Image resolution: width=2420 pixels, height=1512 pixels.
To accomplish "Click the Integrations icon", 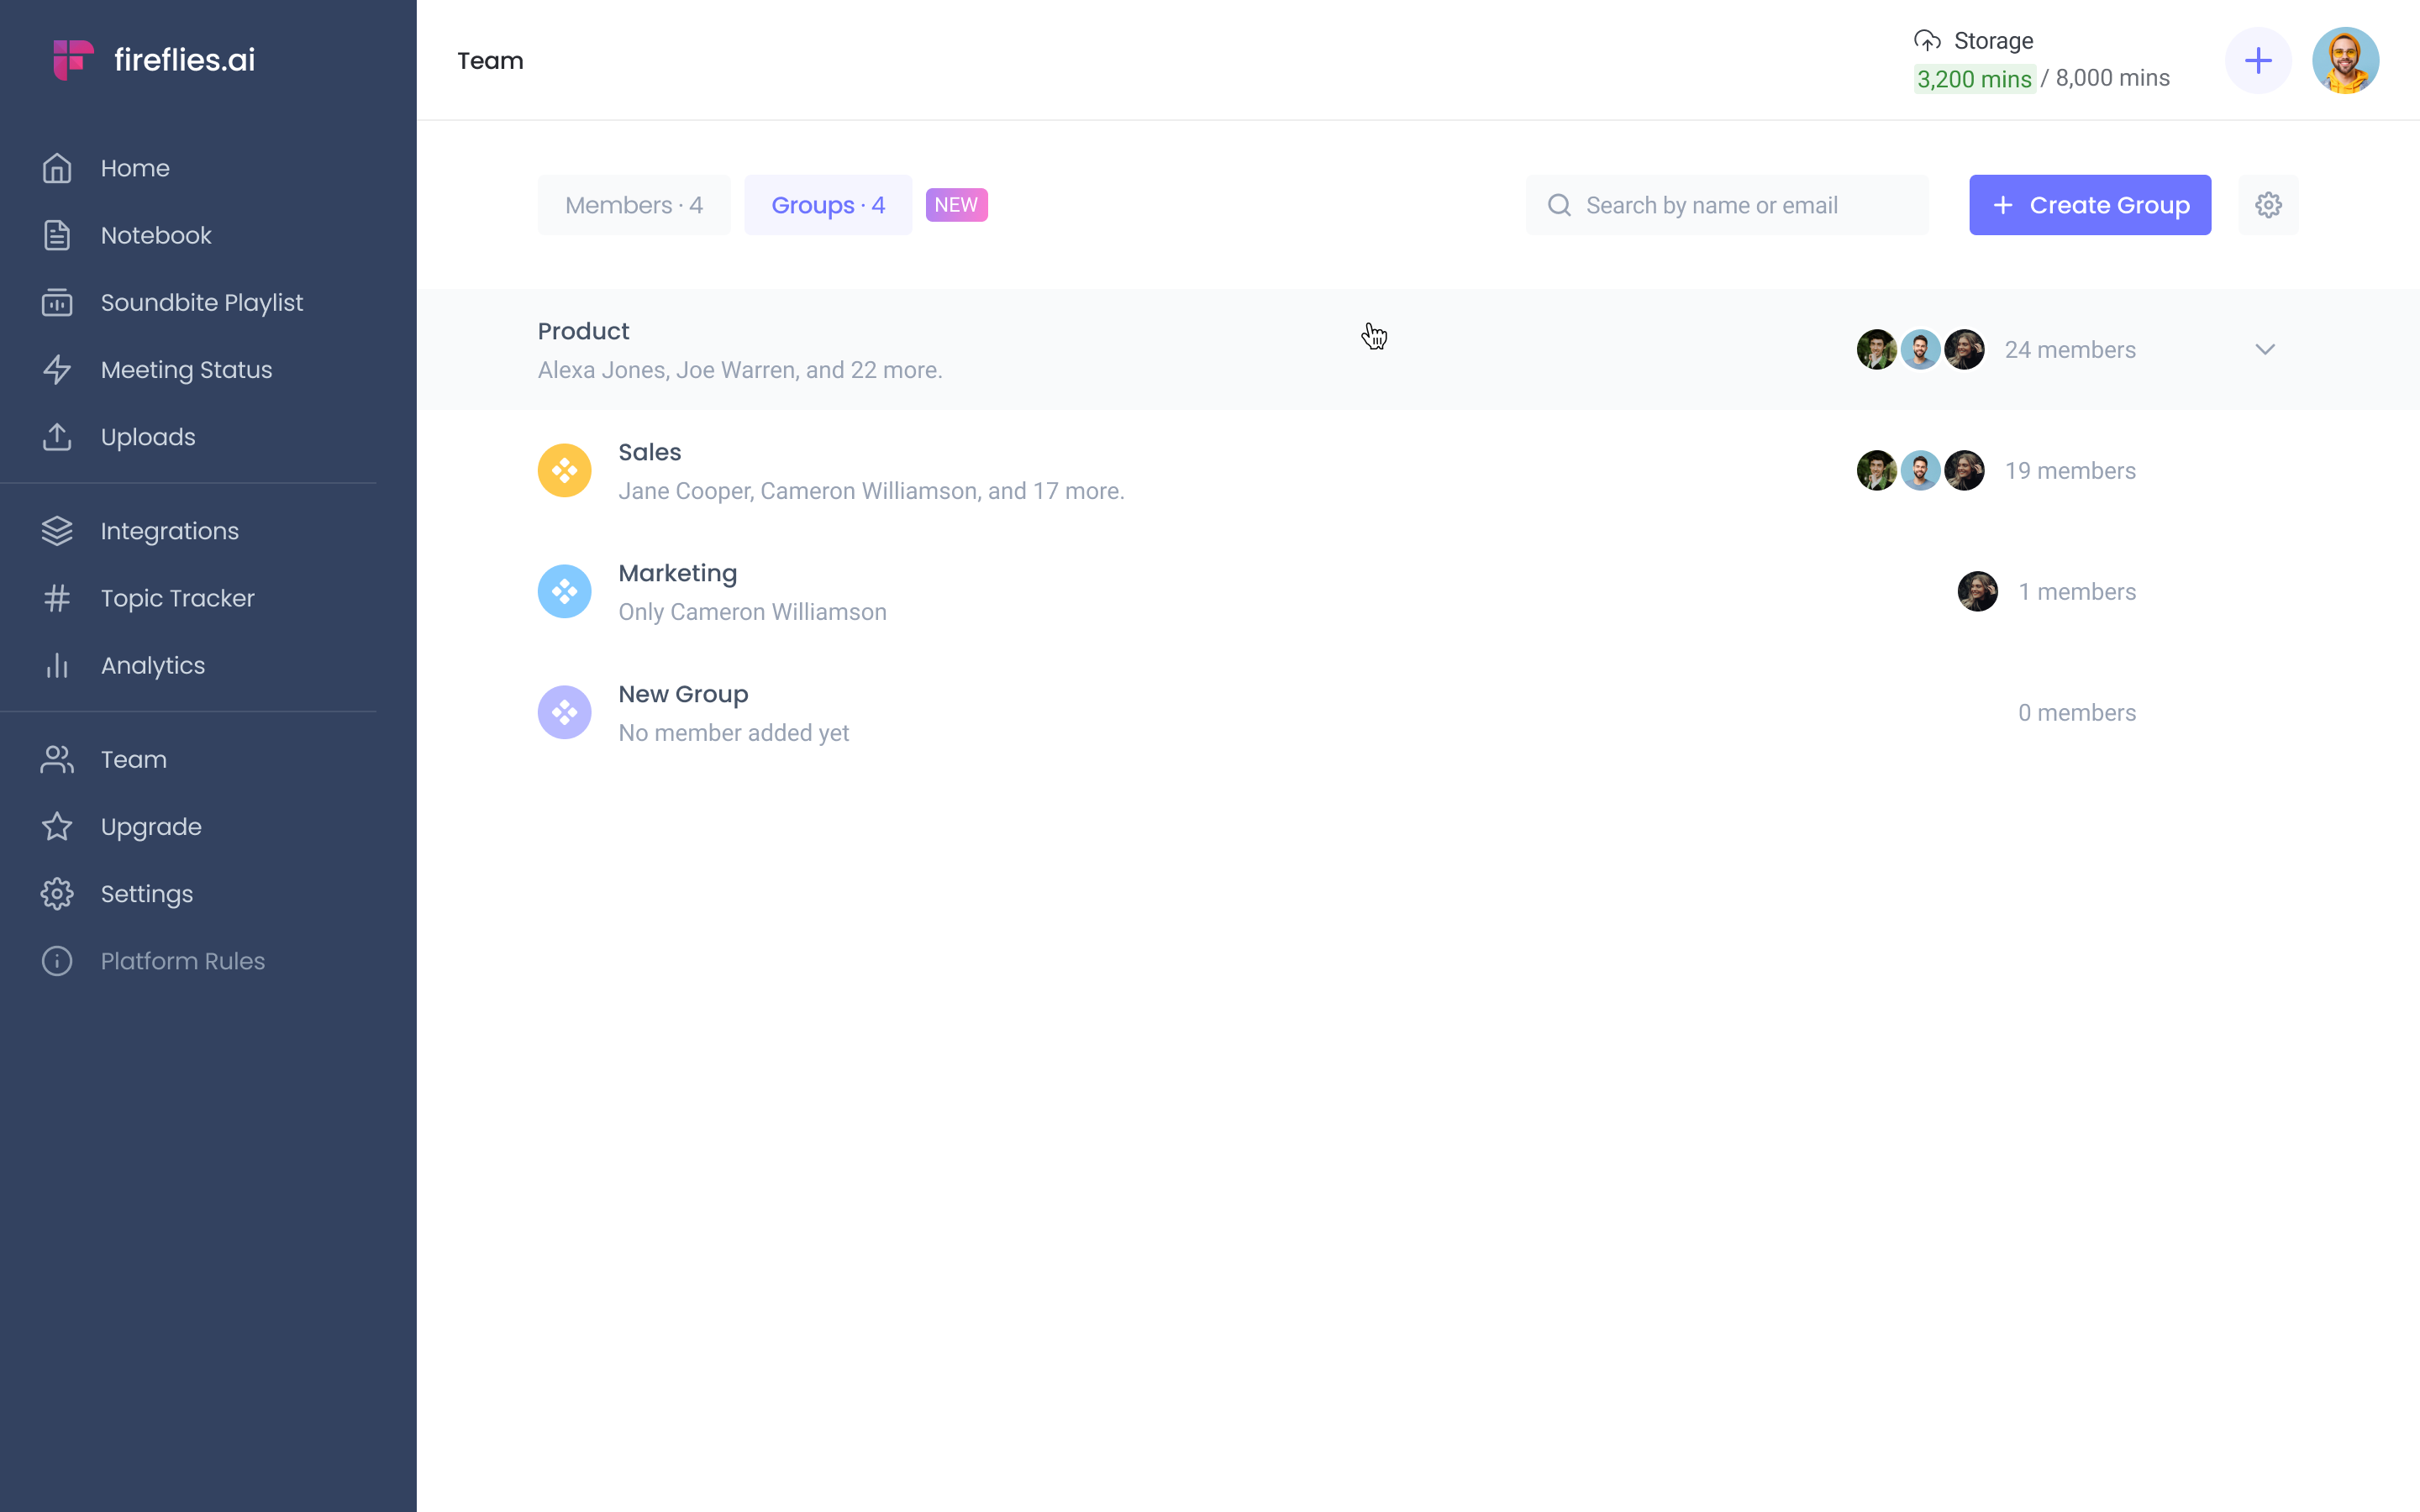I will [x=55, y=529].
